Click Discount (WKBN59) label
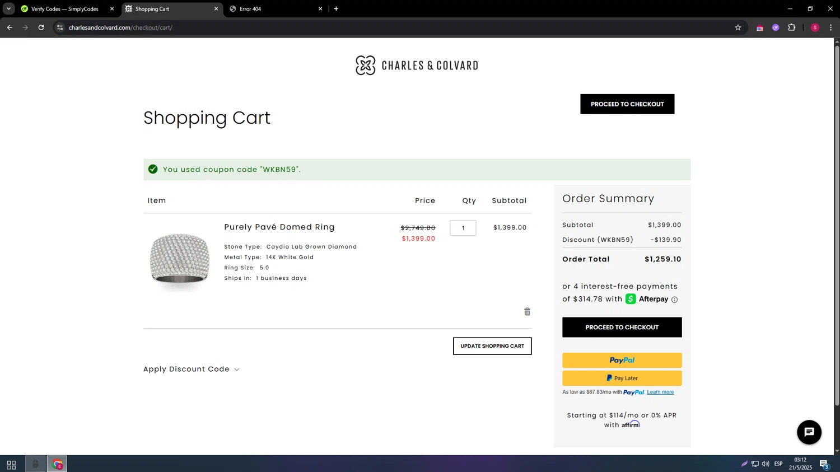840x472 pixels. [x=598, y=240]
